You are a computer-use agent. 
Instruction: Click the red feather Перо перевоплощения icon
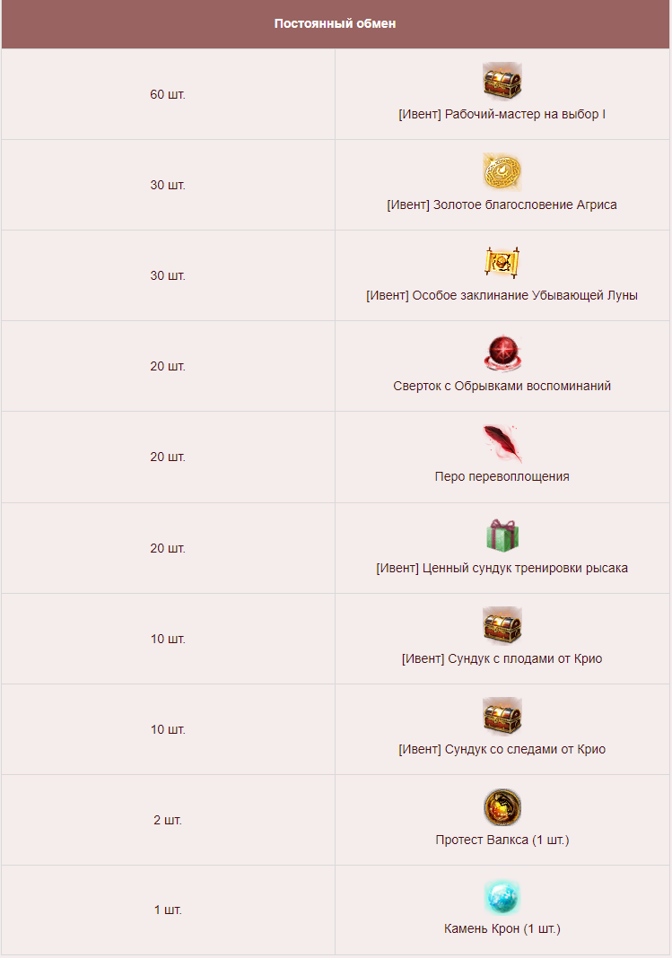502,443
